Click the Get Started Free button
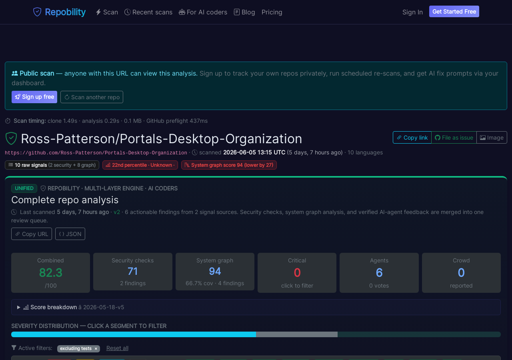 [454, 12]
